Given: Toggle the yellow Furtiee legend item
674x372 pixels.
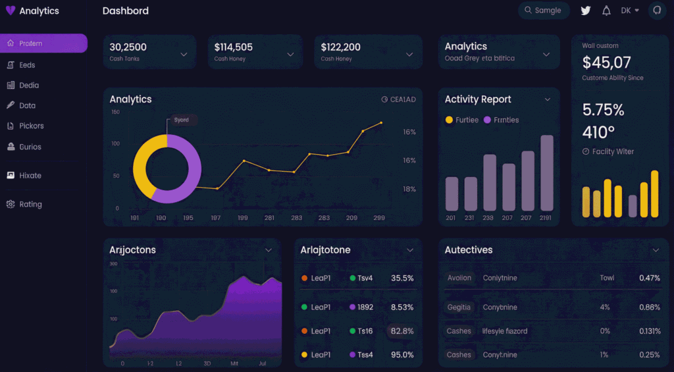Looking at the screenshot, I should (461, 120).
